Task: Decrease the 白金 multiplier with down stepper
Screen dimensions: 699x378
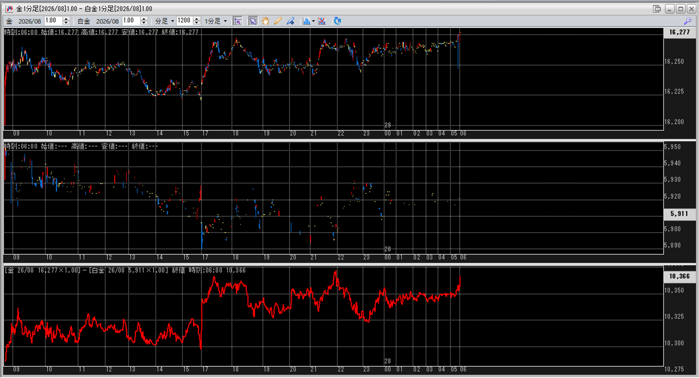Action: (144, 23)
